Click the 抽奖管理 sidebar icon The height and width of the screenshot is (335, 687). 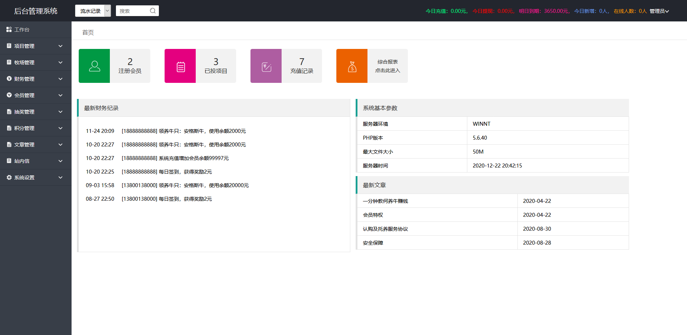[x=9, y=111]
